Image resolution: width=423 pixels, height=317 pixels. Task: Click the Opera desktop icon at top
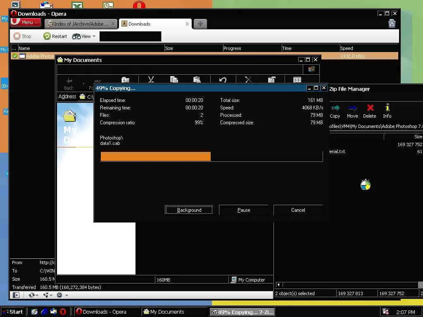139,4
